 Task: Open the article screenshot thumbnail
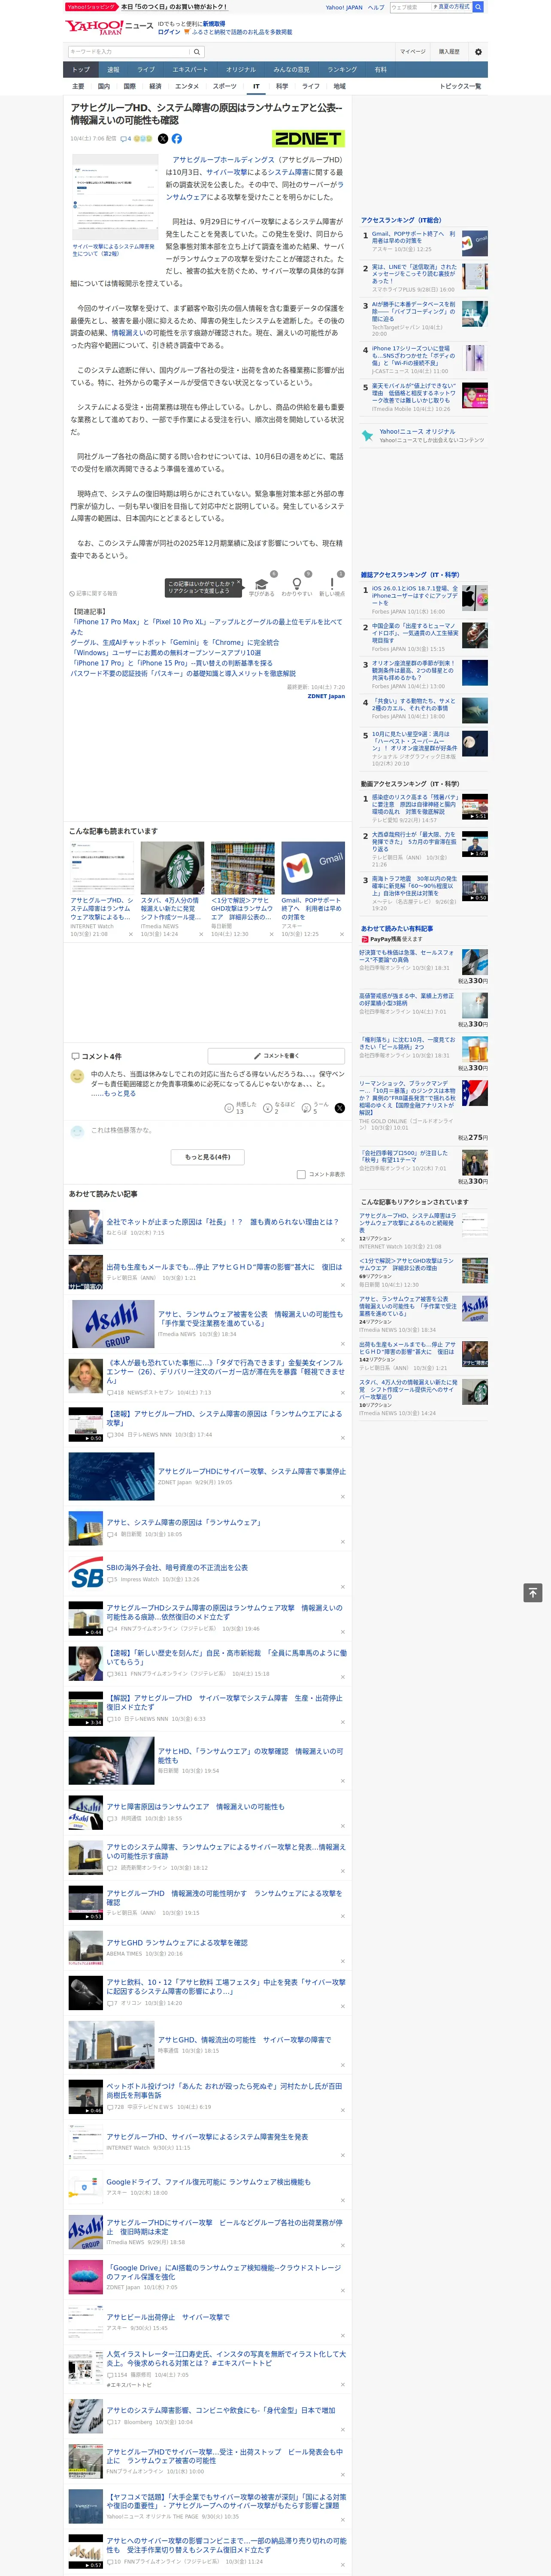(115, 196)
